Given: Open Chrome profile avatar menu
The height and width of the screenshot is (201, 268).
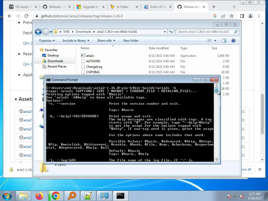Looking at the screenshot, I should 250,16.
